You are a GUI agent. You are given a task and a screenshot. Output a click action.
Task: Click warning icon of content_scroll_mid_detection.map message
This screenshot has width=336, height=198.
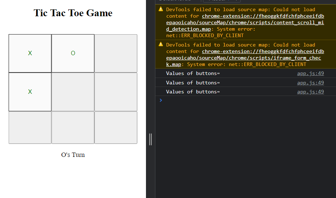tap(161, 9)
